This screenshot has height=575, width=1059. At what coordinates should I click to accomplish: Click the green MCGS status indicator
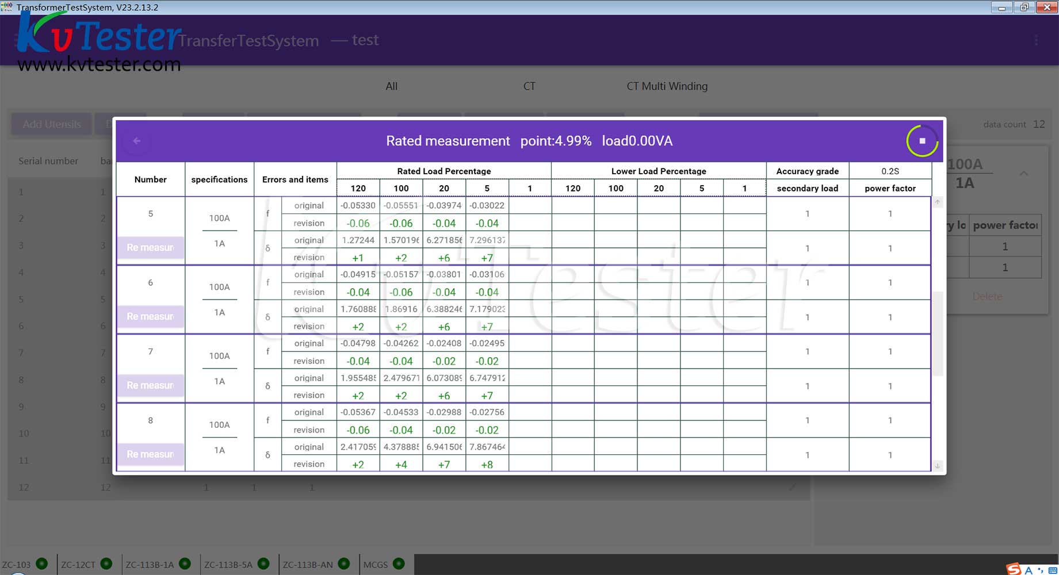[399, 563]
